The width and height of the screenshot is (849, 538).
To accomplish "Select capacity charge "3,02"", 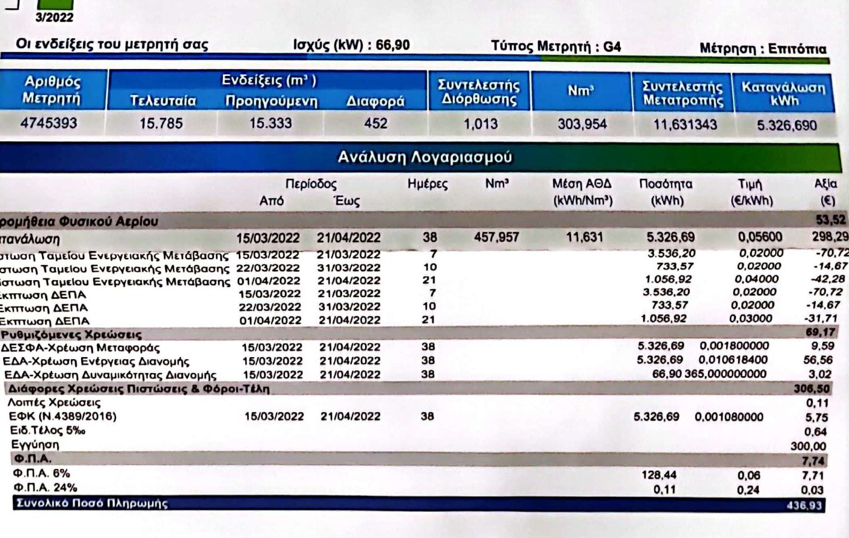I will [820, 374].
